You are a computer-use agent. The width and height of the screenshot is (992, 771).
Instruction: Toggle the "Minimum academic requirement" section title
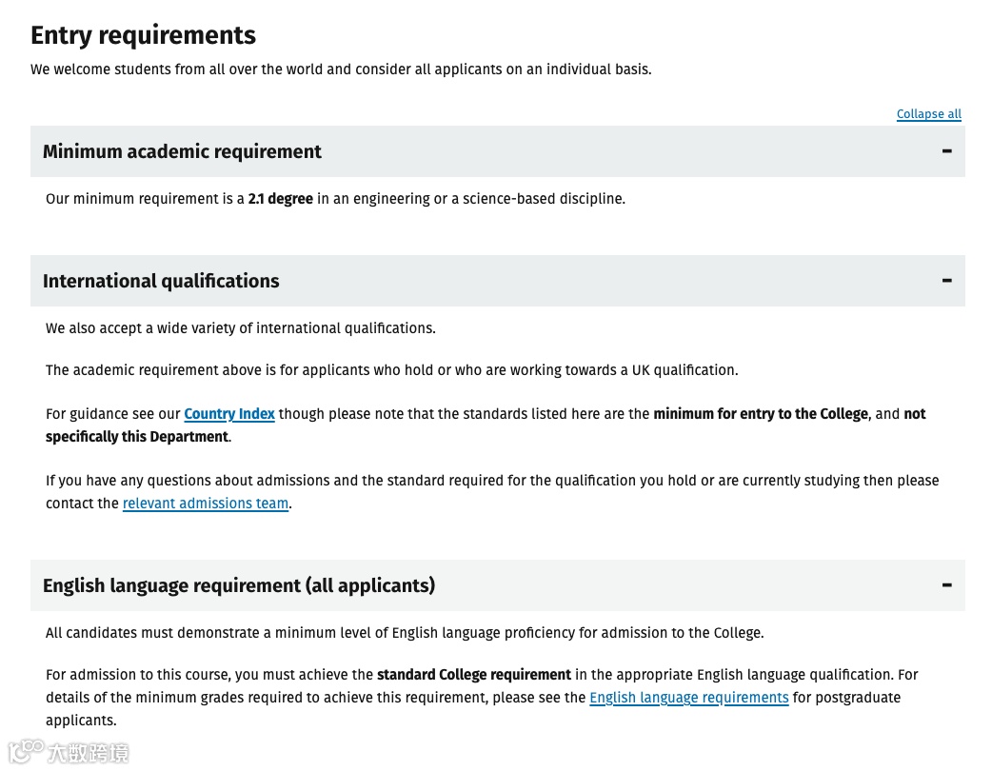[x=182, y=151]
